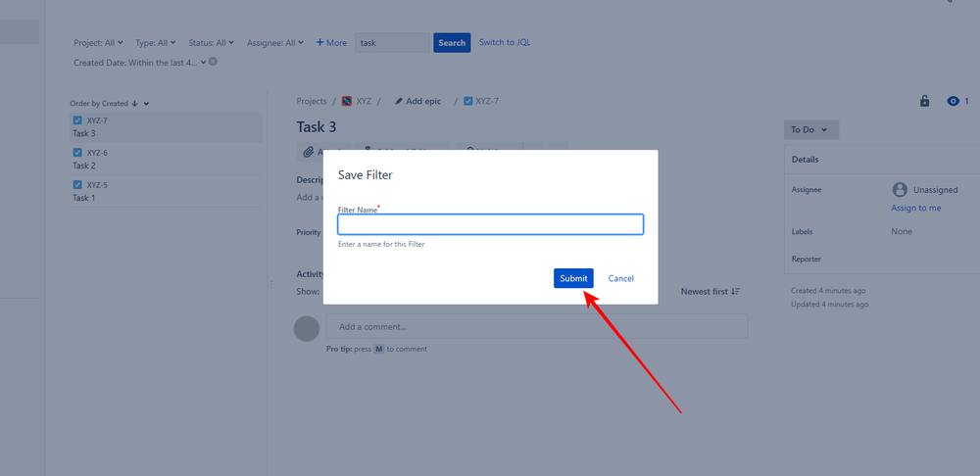Focus the Filter Name input field
Image resolution: width=980 pixels, height=476 pixels.
pos(491,225)
